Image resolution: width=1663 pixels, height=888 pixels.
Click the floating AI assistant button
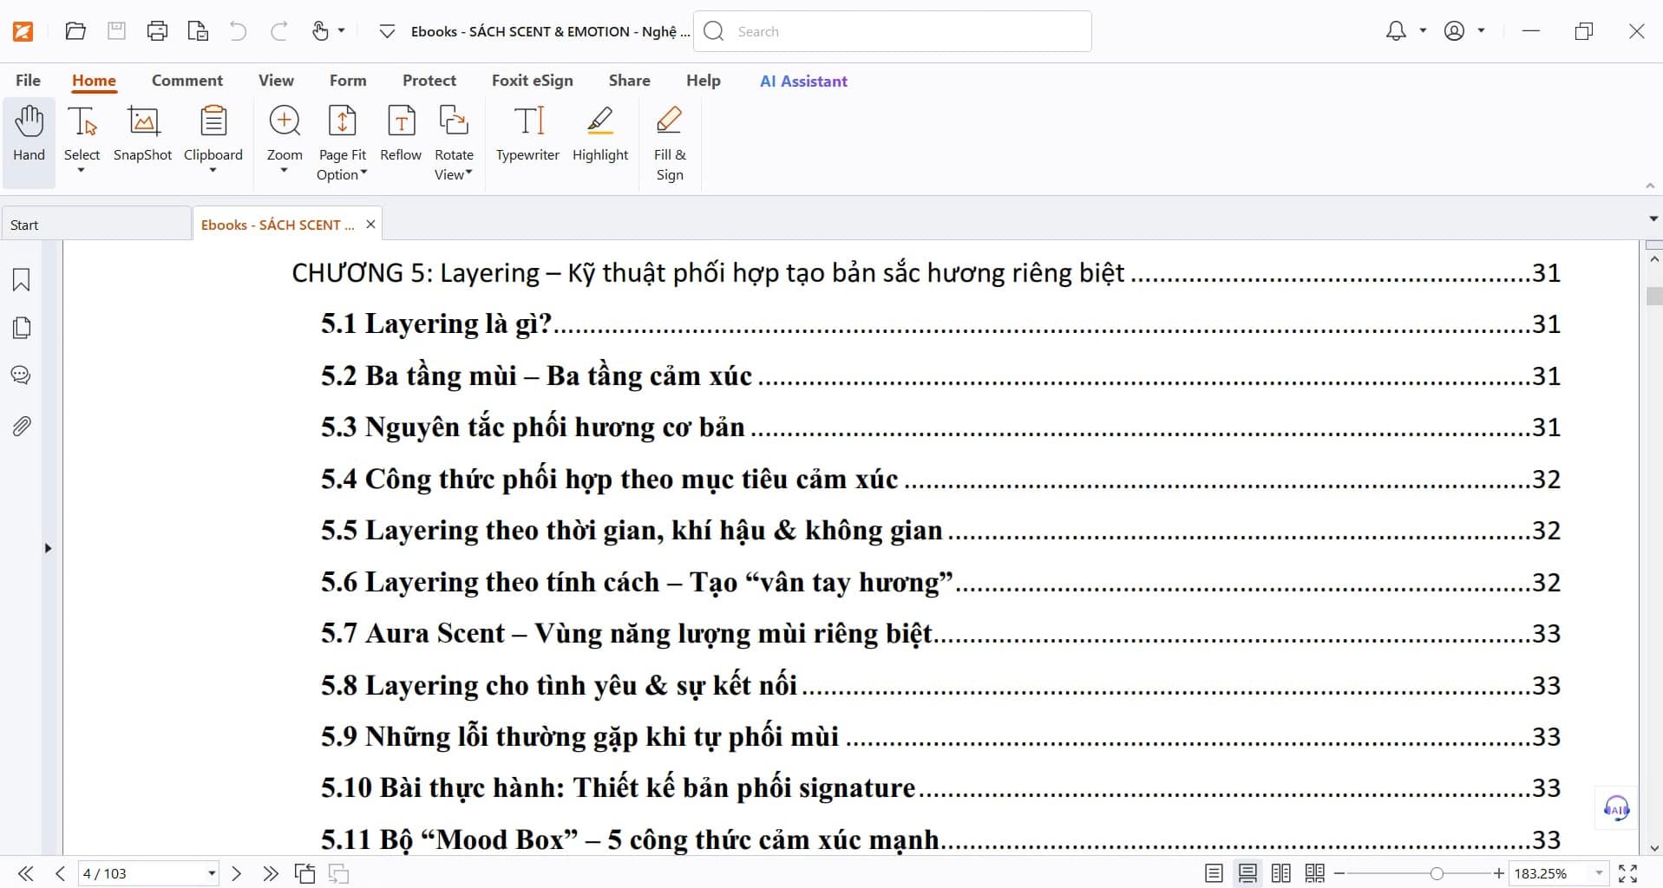click(1616, 809)
